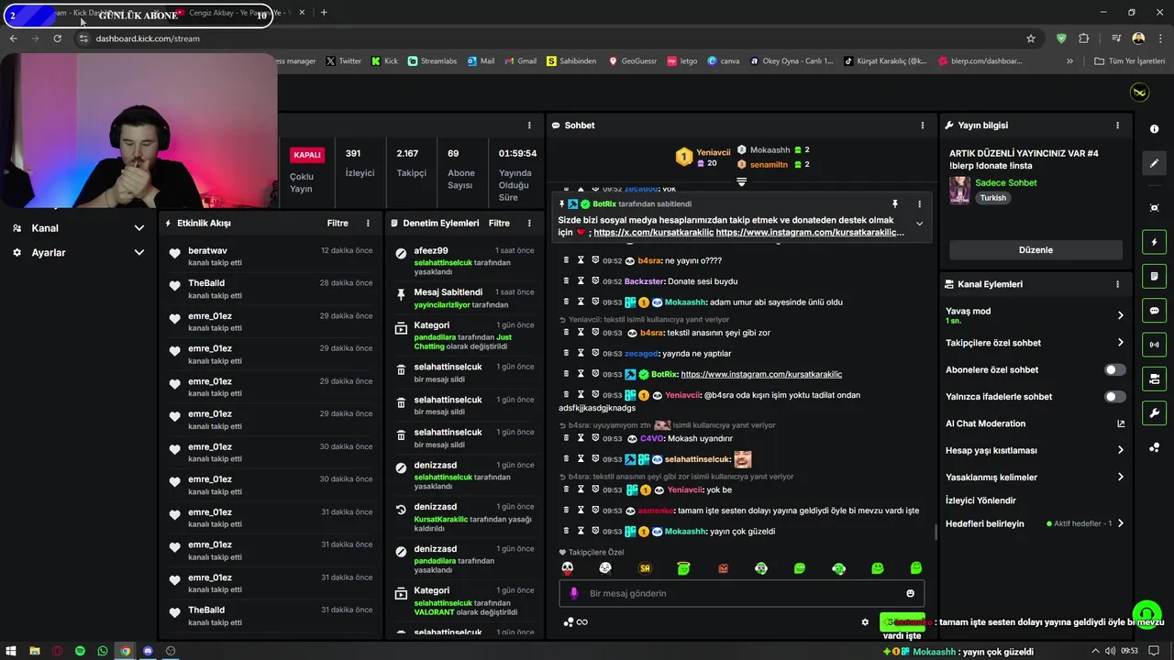This screenshot has height=660, width=1174.
Task: Toggle the broadcast signal panel icon
Action: tap(1154, 345)
